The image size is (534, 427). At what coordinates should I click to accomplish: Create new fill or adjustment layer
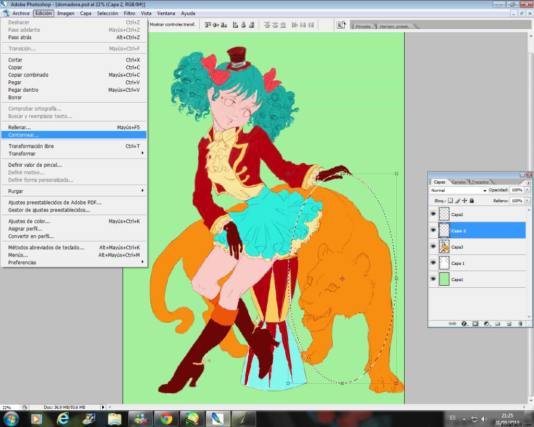click(x=487, y=323)
